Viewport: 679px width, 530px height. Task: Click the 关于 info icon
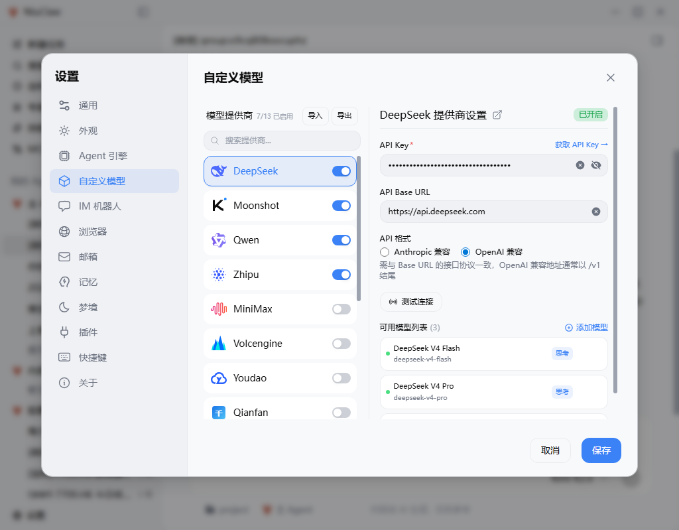click(64, 383)
